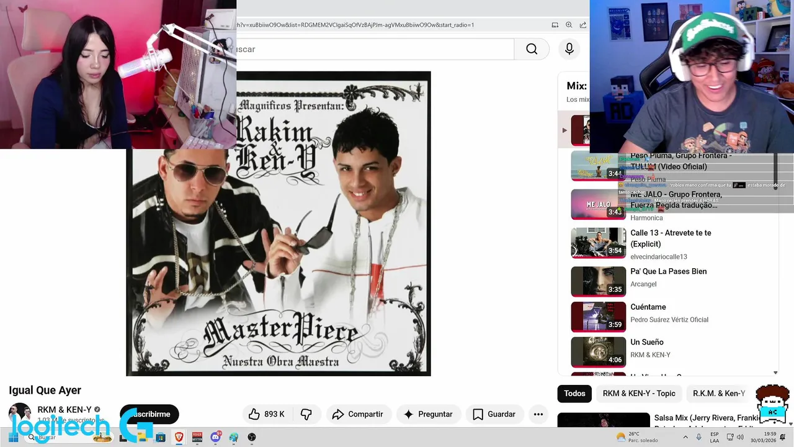The width and height of the screenshot is (794, 447).
Task: Open the Windows Start button
Action: click(x=12, y=437)
